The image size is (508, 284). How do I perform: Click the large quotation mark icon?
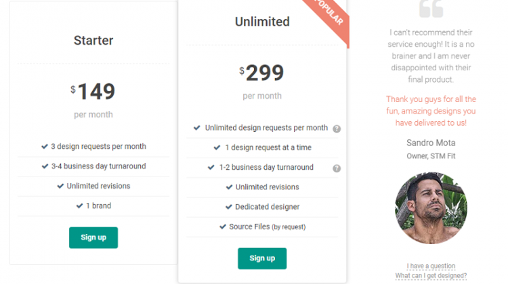(431, 8)
